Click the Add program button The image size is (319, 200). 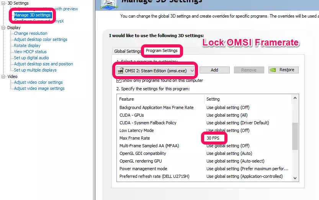(x=214, y=70)
